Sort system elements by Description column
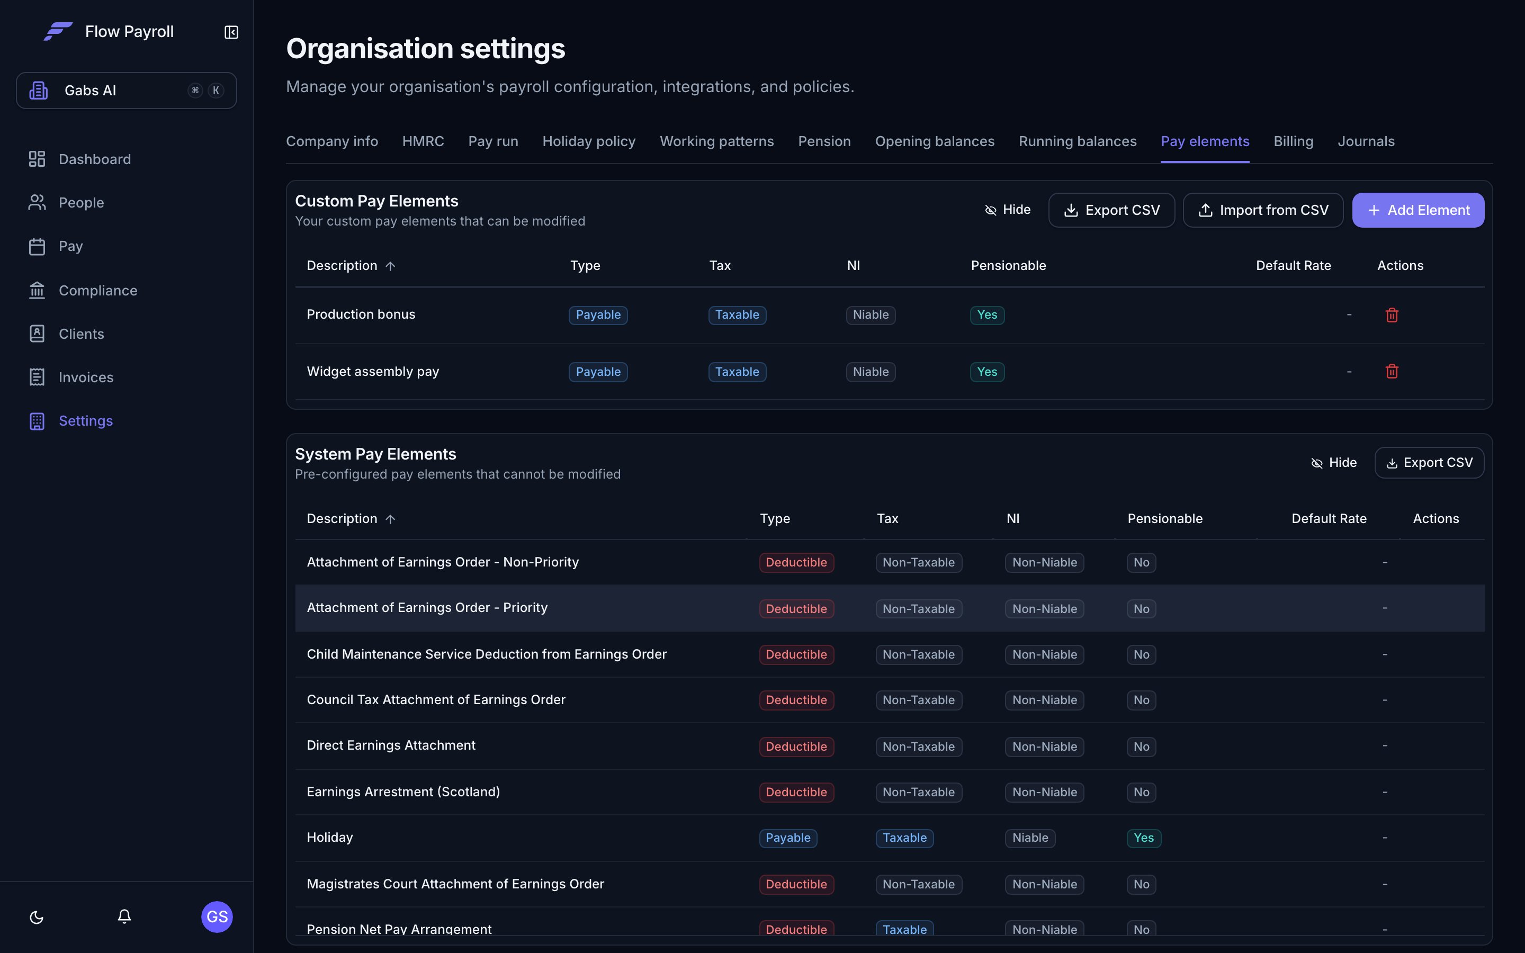The width and height of the screenshot is (1525, 953). coord(351,519)
